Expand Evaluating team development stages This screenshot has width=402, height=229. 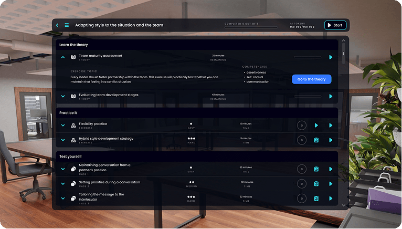[63, 96]
